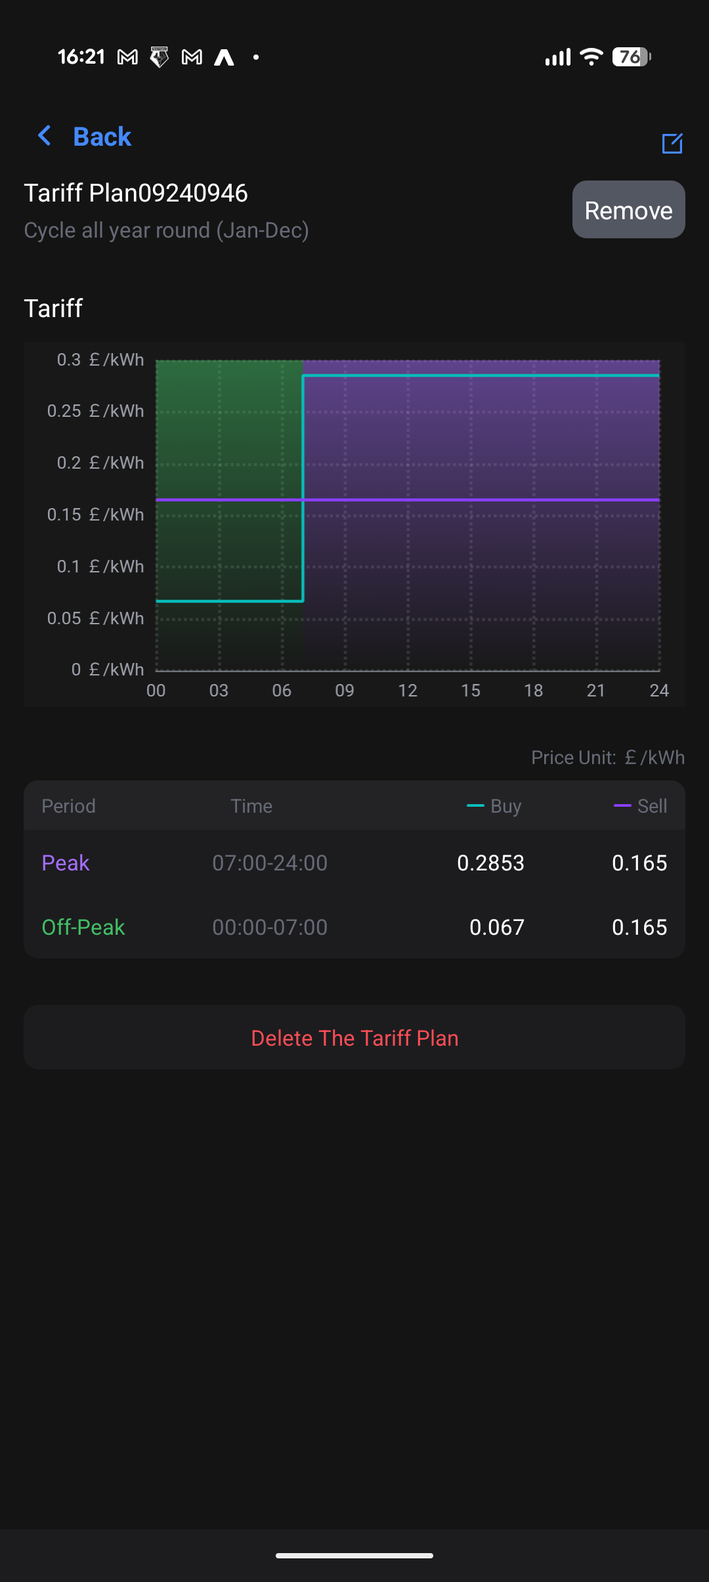This screenshot has height=1582, width=709.
Task: Tap the teal Buy legend marker
Action: 475,805
